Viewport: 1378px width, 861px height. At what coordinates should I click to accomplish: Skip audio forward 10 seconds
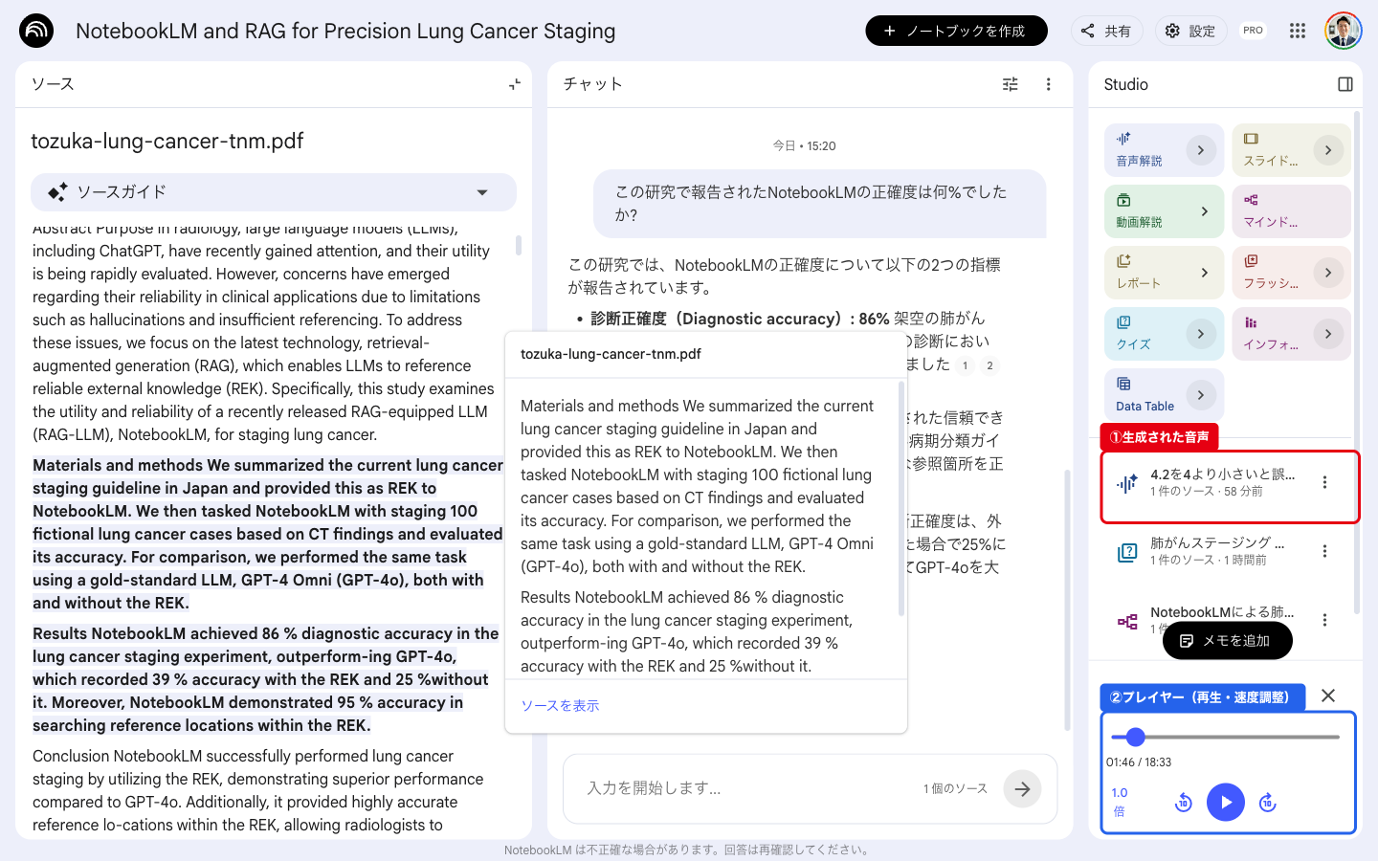1268,803
